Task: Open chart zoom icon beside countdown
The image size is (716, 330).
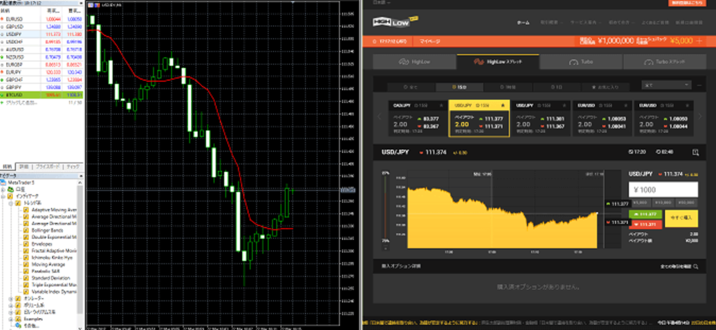Action: click(696, 152)
